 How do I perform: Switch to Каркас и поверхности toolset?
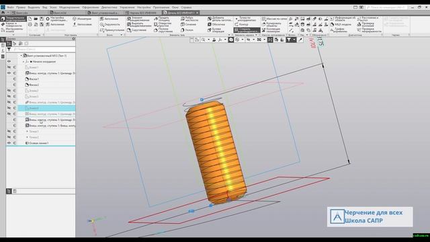pos(13,24)
